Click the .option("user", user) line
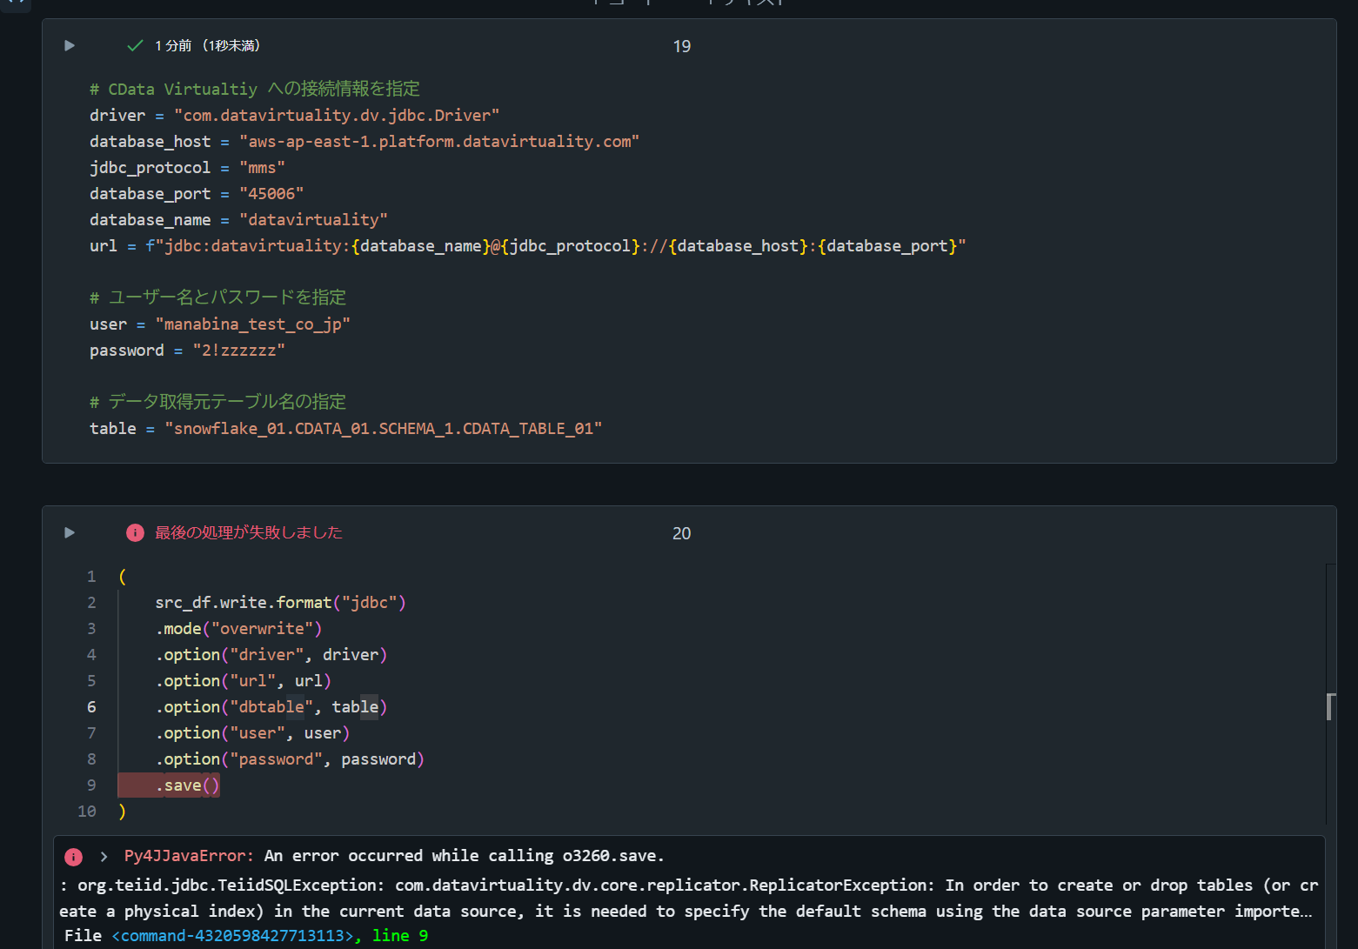The height and width of the screenshot is (949, 1358). pyautogui.click(x=252, y=732)
